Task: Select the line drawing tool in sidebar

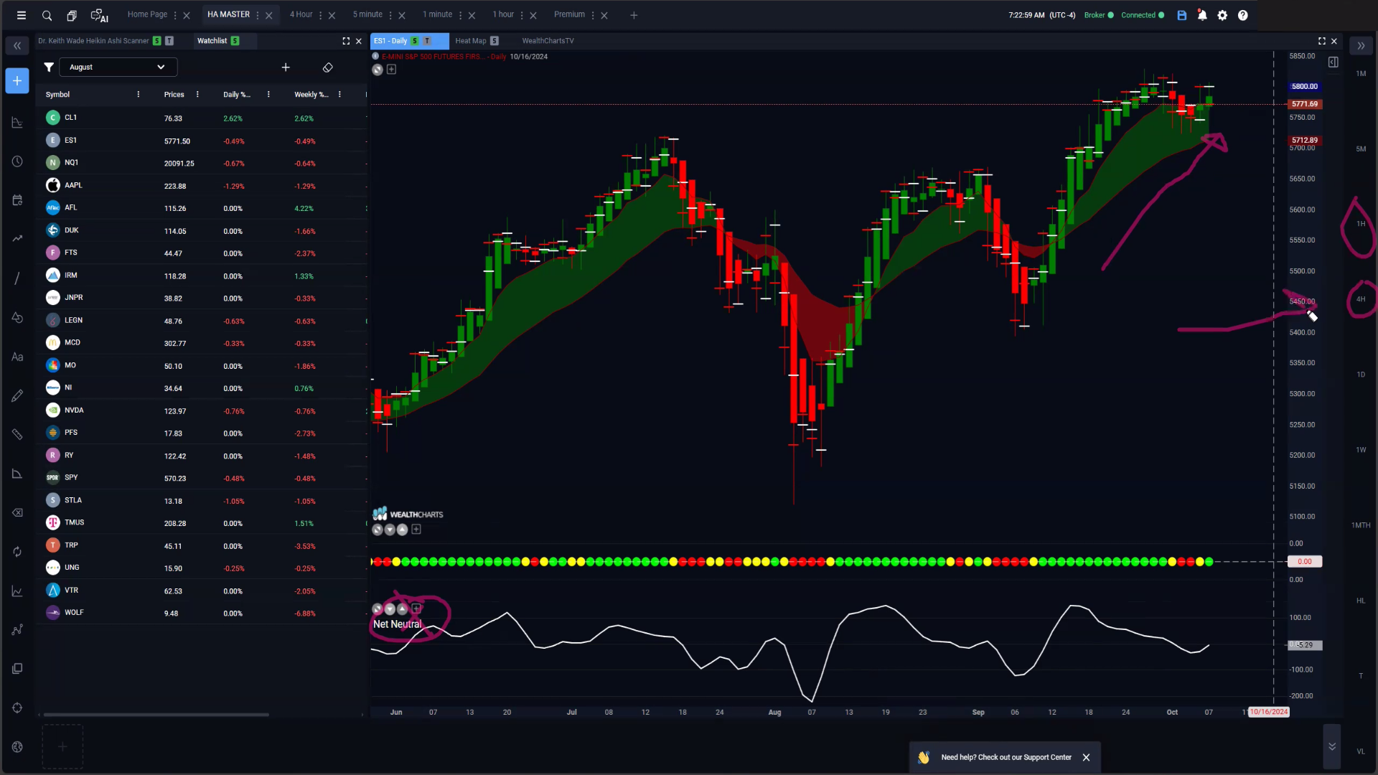Action: [x=17, y=278]
